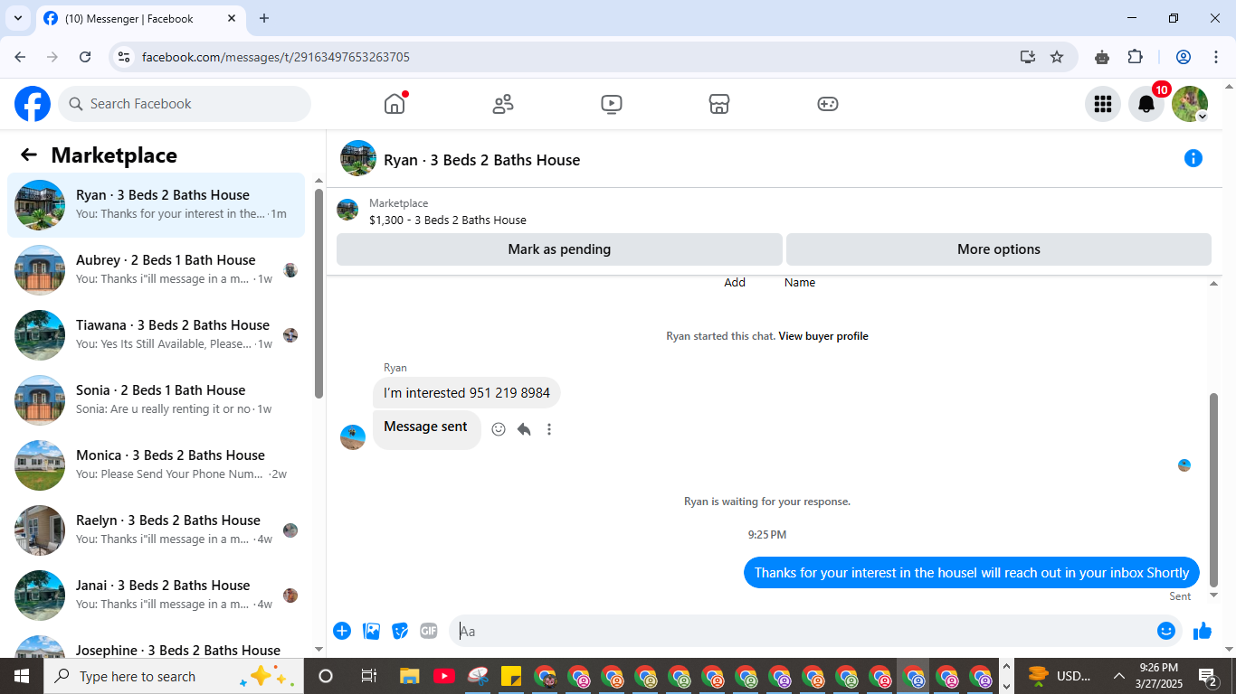Click the Windows taskbar search box
The height and width of the screenshot is (694, 1236).
click(172, 676)
